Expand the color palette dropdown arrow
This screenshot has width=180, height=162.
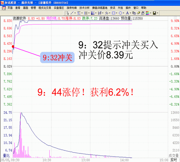pos(150,13)
